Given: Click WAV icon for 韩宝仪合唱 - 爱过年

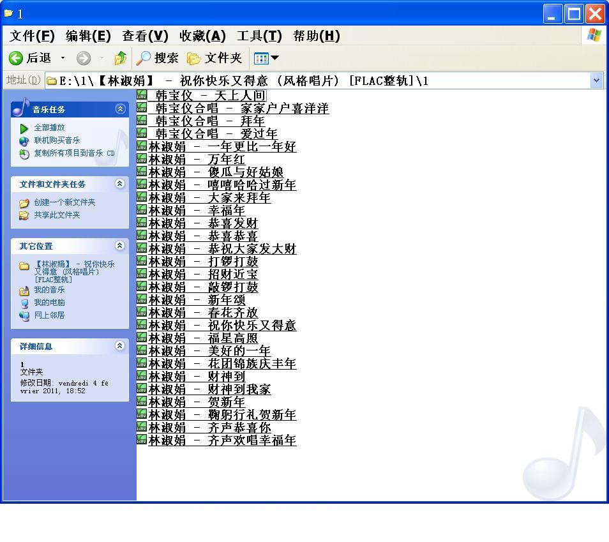Looking at the screenshot, I should 142,133.
